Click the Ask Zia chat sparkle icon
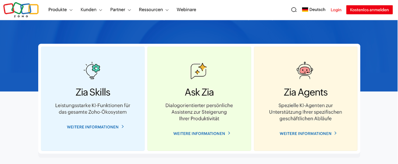The image size is (398, 164). 199,71
